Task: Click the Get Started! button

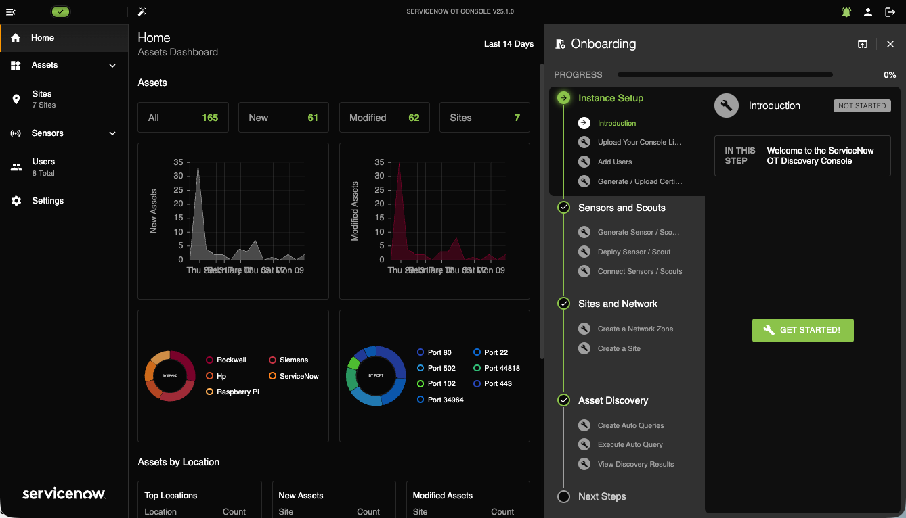Action: tap(803, 330)
